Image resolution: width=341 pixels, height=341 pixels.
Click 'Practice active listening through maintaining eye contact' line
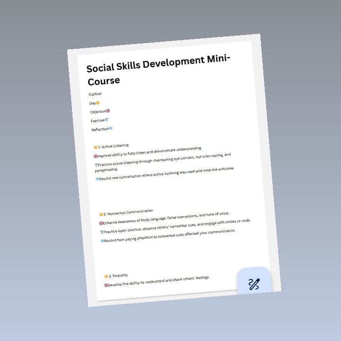[164, 160]
